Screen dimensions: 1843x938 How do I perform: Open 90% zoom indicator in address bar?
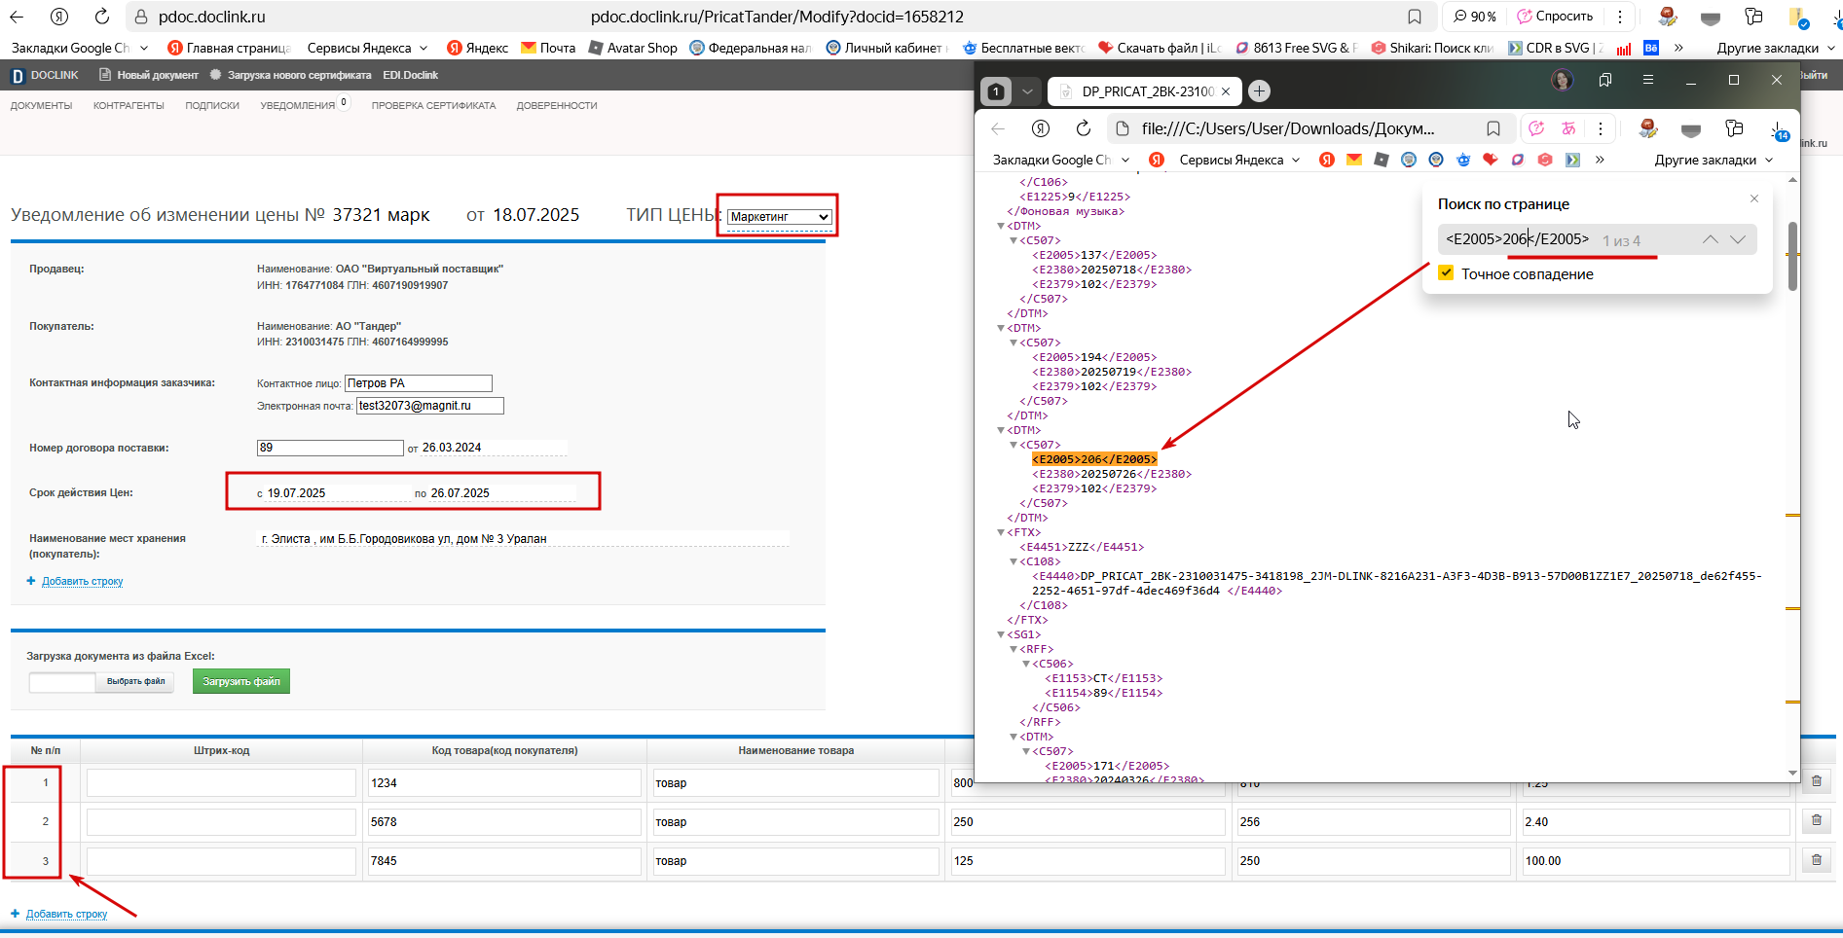click(x=1475, y=17)
